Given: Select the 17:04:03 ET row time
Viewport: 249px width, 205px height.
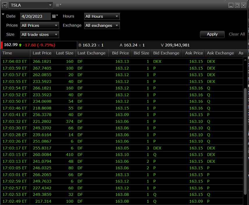Looking at the screenshot, I should point(15,62).
